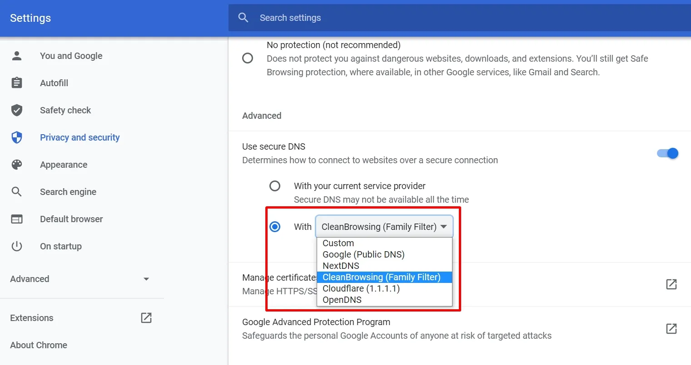Click the person icon beside You and Google
Image resolution: width=691 pixels, height=365 pixels.
coord(17,56)
